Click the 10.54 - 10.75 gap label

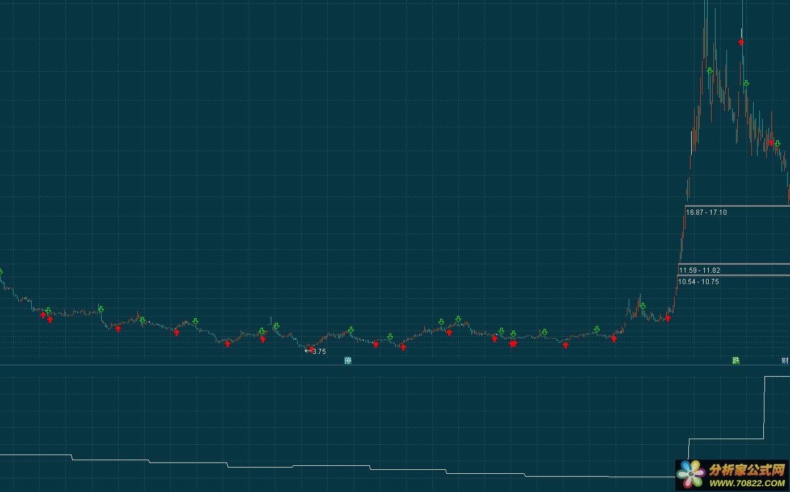click(699, 282)
